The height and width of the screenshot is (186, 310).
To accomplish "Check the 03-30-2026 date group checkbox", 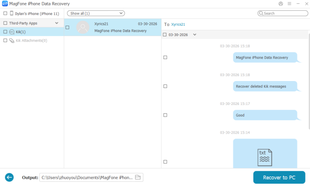I will 165,35.
